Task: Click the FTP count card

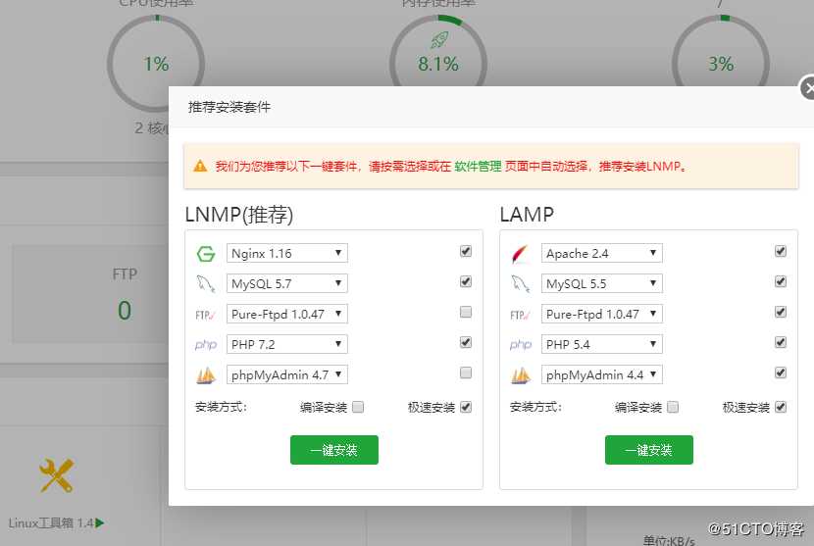Action: (x=90, y=294)
